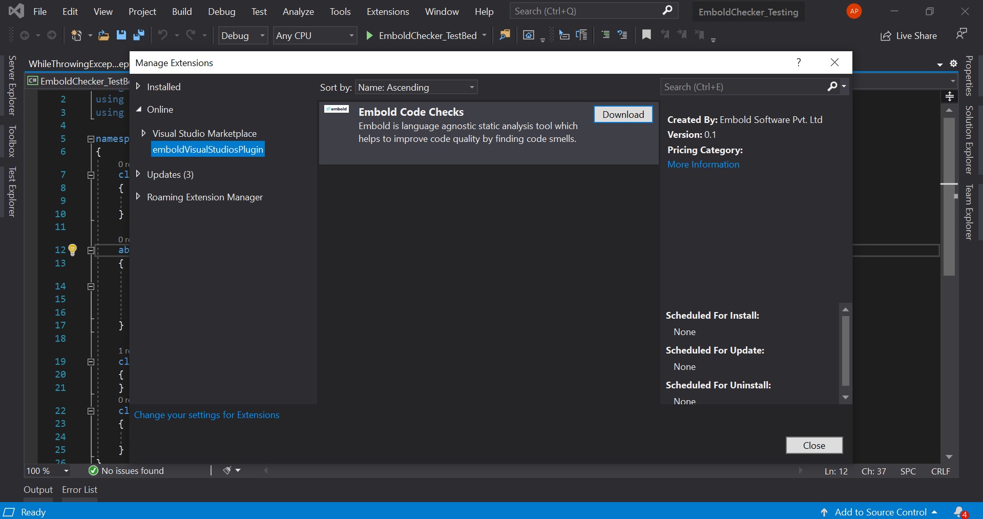
Task: Switch to the Error List tab
Action: (79, 490)
